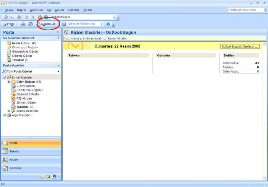Click the Outlook Bugün header icon
Viewport: 268px width, 187px height.
66,32
